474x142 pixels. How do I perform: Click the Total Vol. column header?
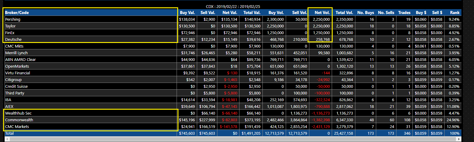(344, 12)
